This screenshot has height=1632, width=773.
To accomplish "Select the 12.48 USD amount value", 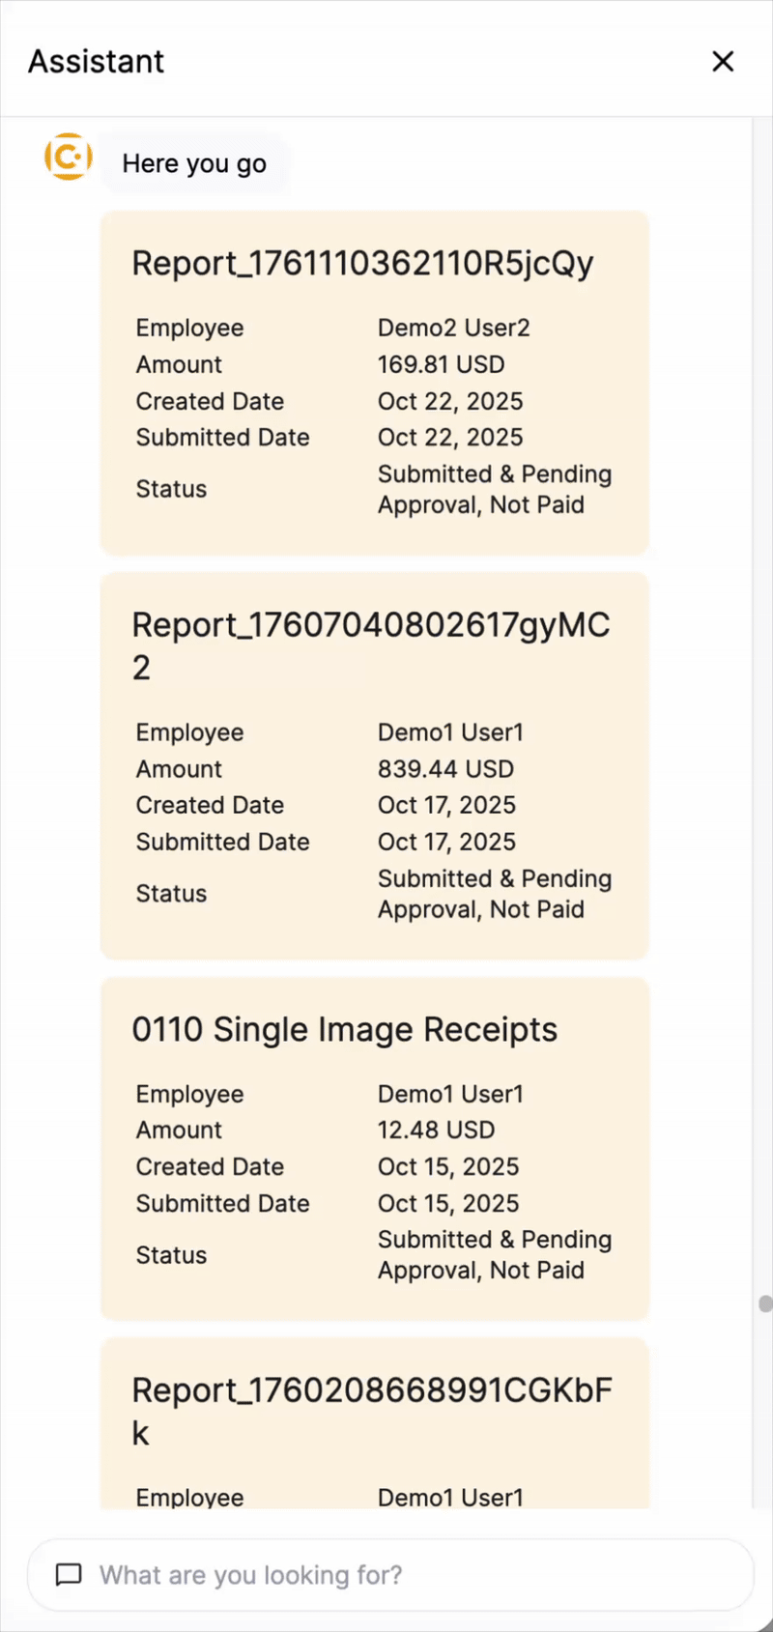I will pos(436,1130).
